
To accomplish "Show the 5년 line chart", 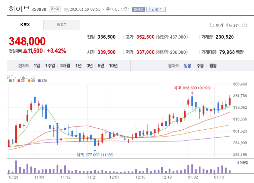I will coord(101,66).
